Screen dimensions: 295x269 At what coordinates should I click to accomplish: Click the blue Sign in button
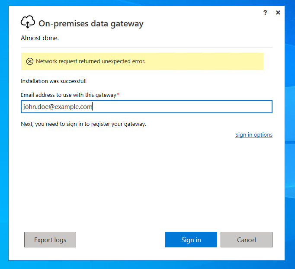pos(191,240)
